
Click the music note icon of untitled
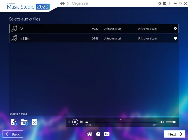pyautogui.click(x=14, y=38)
